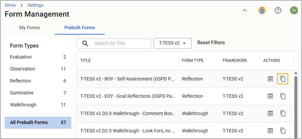Preview the D2-3 Walkthrough Look Fors form
The image size is (302, 139).
coord(270,131)
